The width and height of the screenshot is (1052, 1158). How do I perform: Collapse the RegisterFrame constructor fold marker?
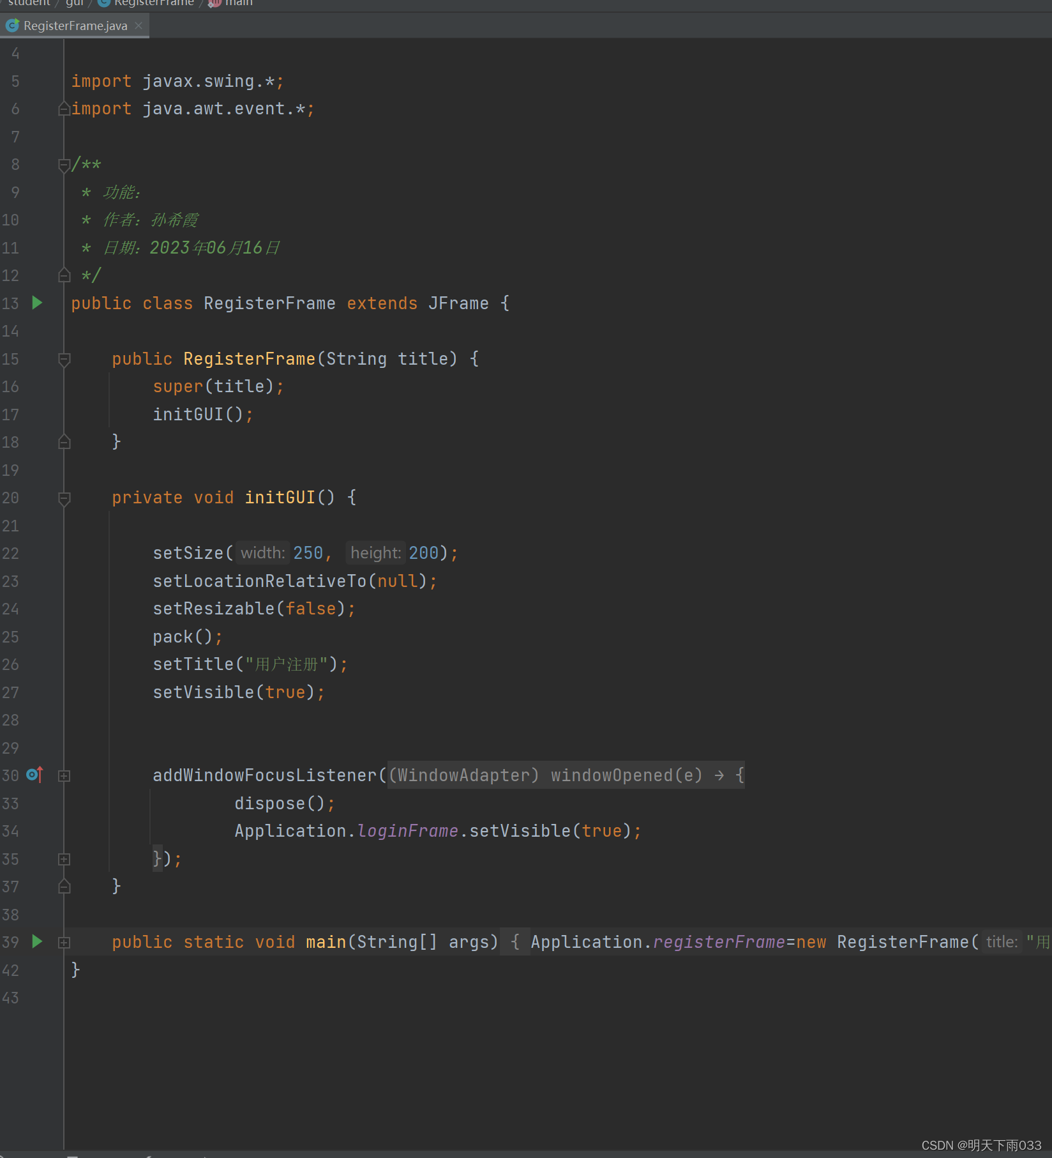pyautogui.click(x=64, y=360)
